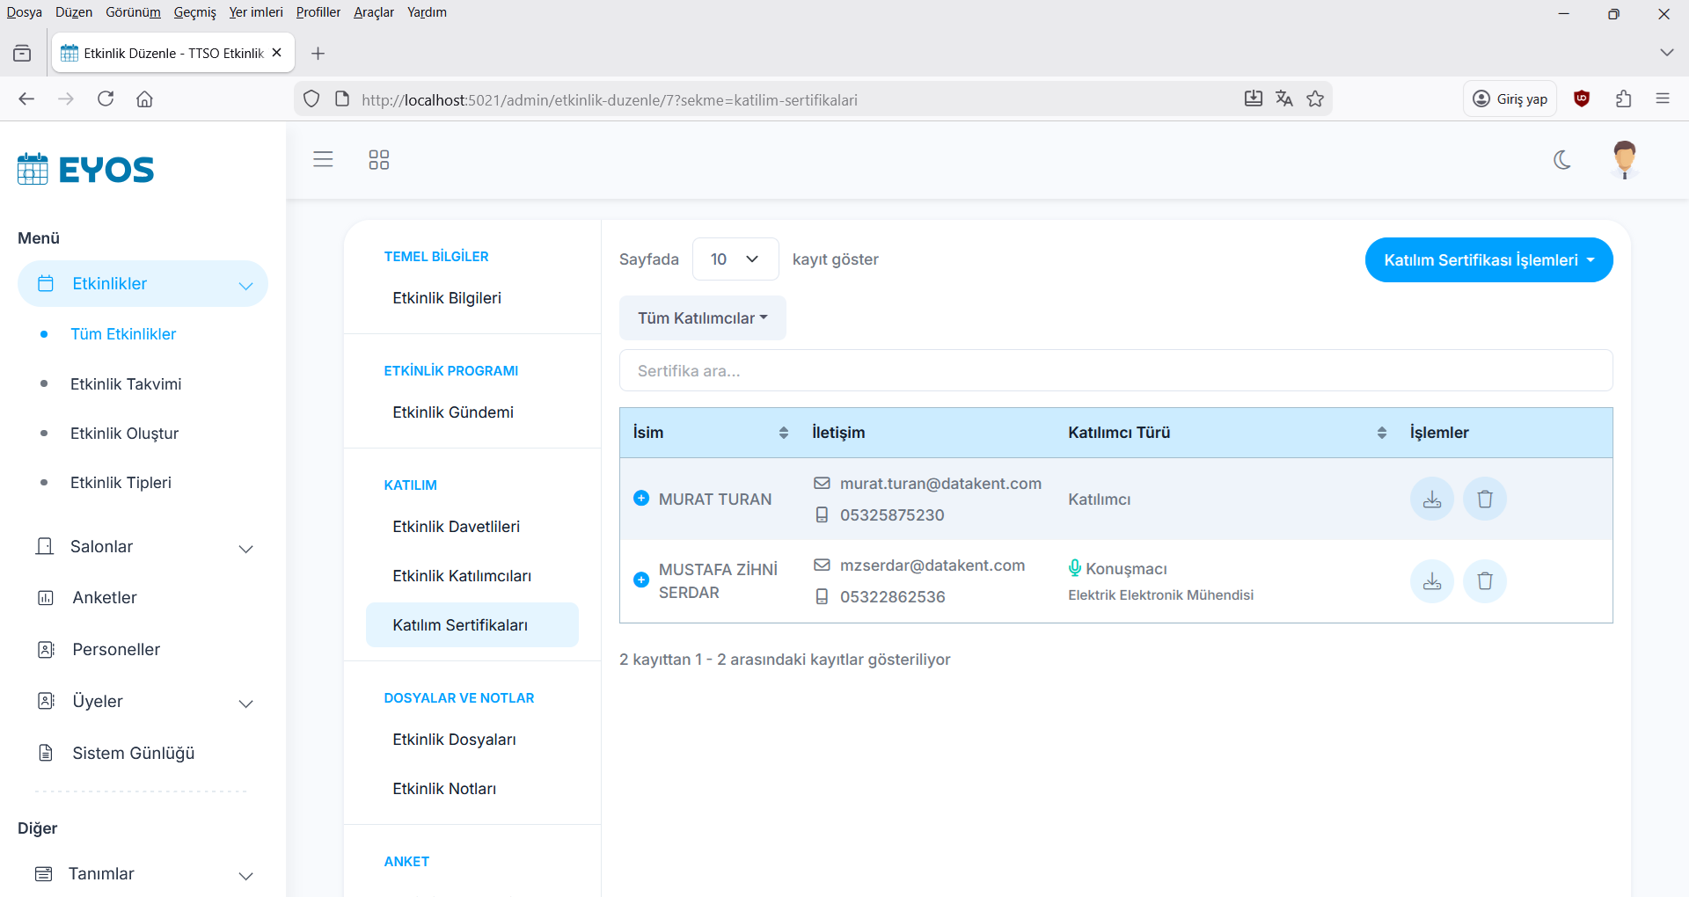Image resolution: width=1689 pixels, height=897 pixels.
Task: Toggle dark mode moon icon
Action: click(x=1562, y=160)
